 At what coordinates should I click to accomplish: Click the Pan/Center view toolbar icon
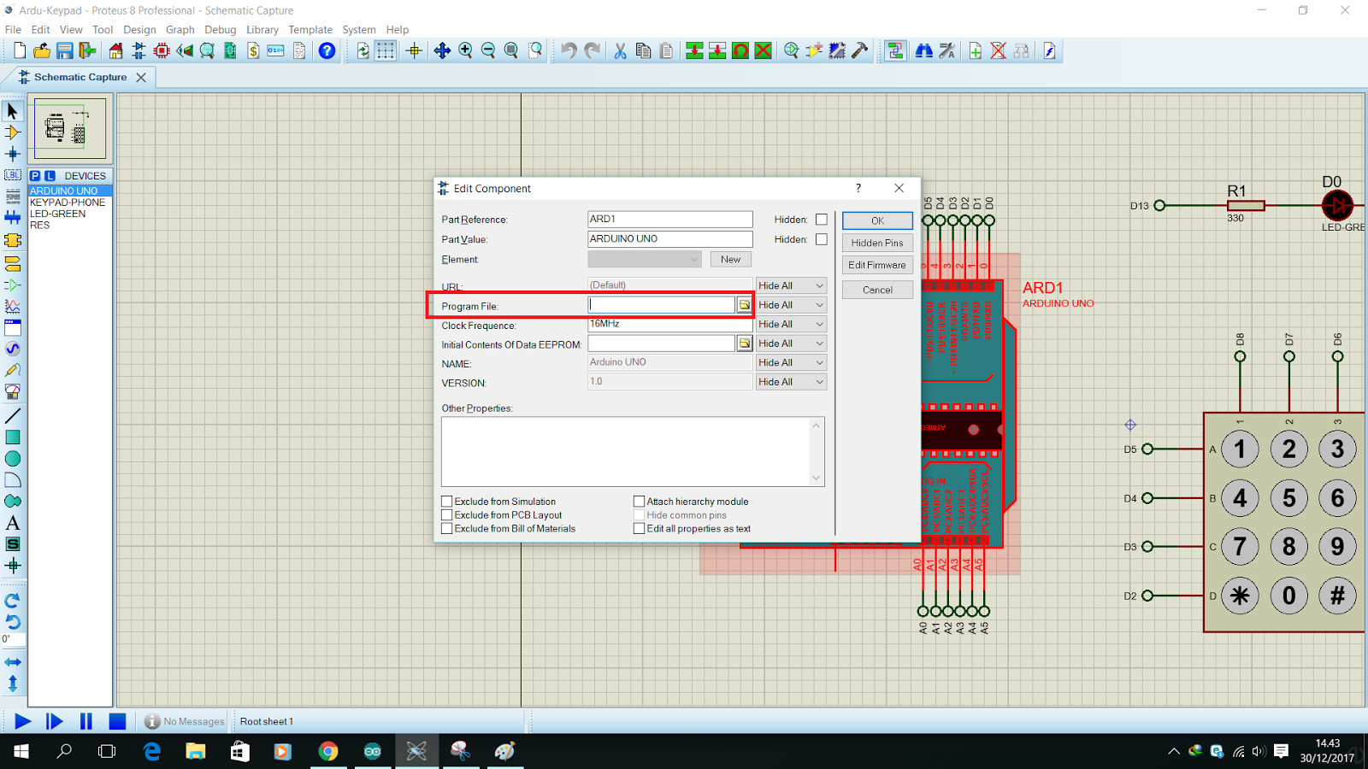point(442,51)
